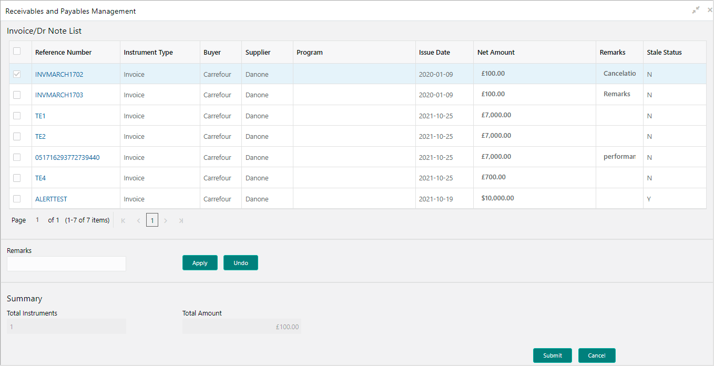Open the INVMARCH1702 reference link

pyautogui.click(x=59, y=75)
